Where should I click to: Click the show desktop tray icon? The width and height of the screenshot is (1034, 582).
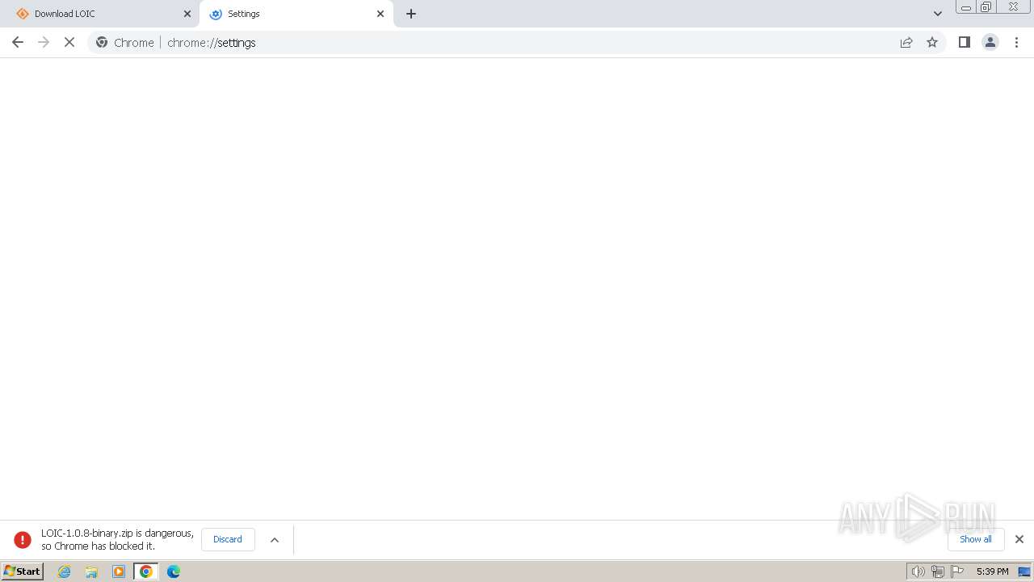(1024, 571)
